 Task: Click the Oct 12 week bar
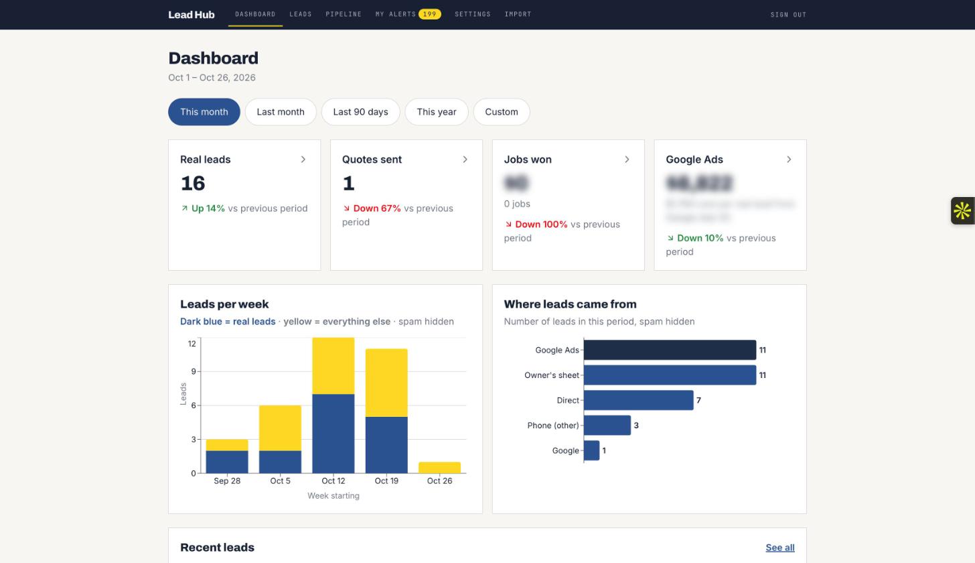333,405
